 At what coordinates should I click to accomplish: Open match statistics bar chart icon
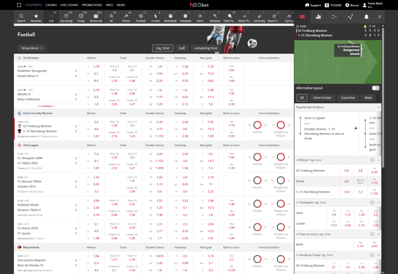click(318, 17)
